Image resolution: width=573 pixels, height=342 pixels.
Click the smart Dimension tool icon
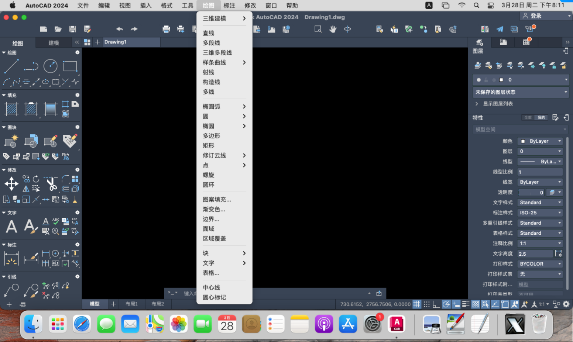(11, 258)
